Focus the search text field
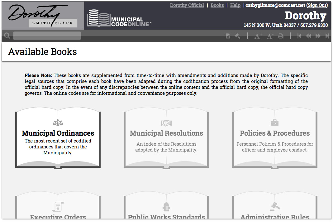333x222 pixels. (x=47, y=36)
